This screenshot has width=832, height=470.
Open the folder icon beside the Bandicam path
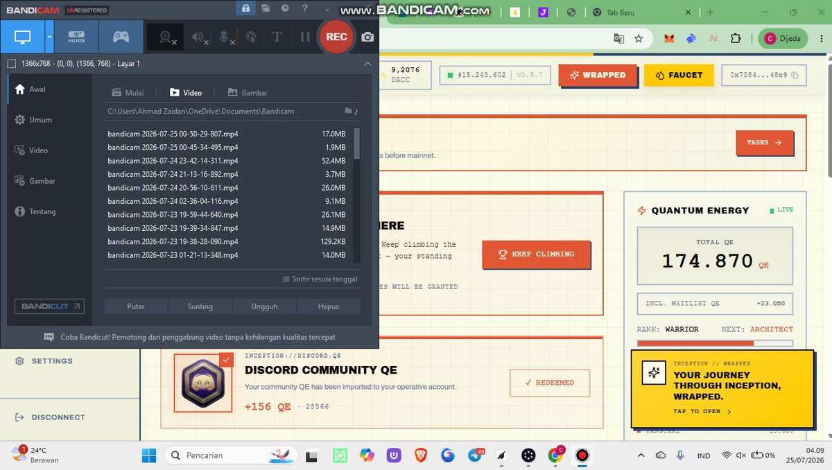349,111
